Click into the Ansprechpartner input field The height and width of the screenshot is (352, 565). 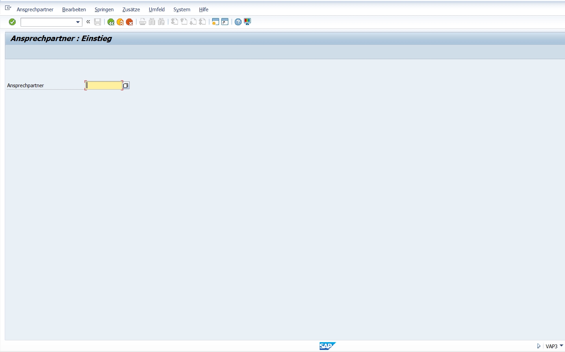coord(104,86)
